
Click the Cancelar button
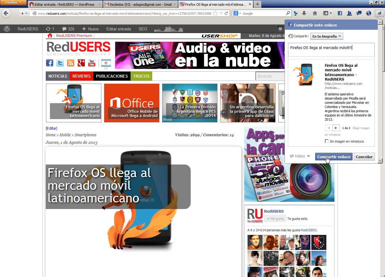click(364, 157)
